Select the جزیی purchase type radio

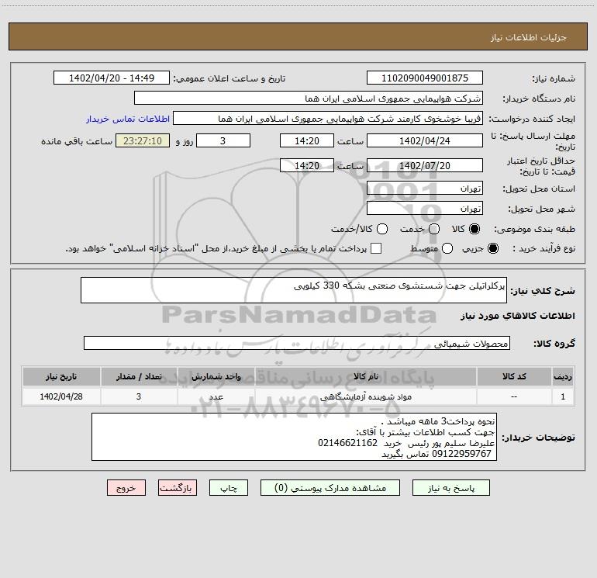click(x=493, y=249)
